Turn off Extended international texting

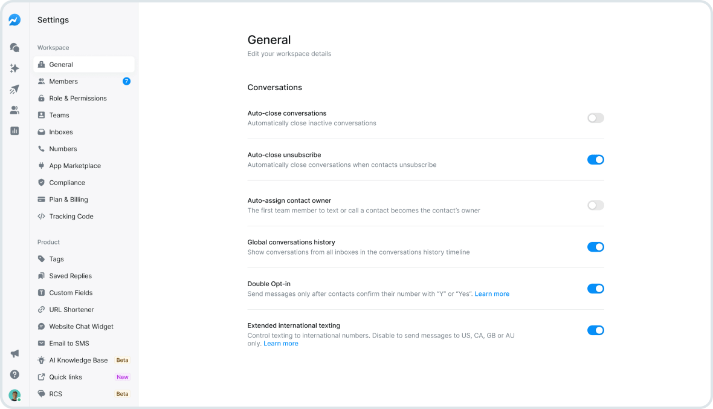tap(596, 330)
